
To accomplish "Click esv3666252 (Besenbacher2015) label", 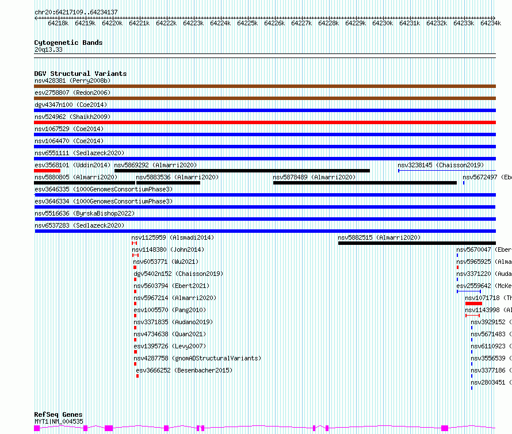I will coord(184,370).
